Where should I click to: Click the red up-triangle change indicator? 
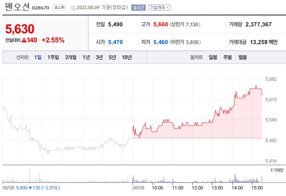pos(24,40)
